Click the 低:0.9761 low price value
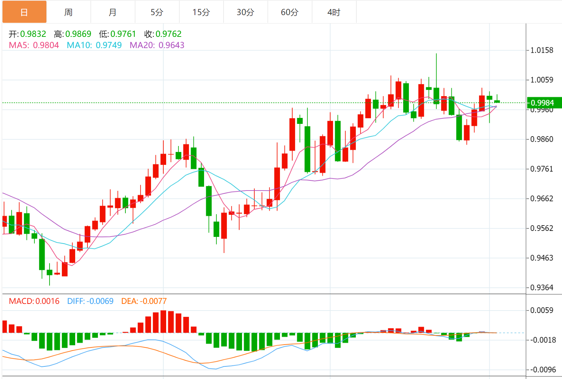The height and width of the screenshot is (379, 562). tap(117, 34)
